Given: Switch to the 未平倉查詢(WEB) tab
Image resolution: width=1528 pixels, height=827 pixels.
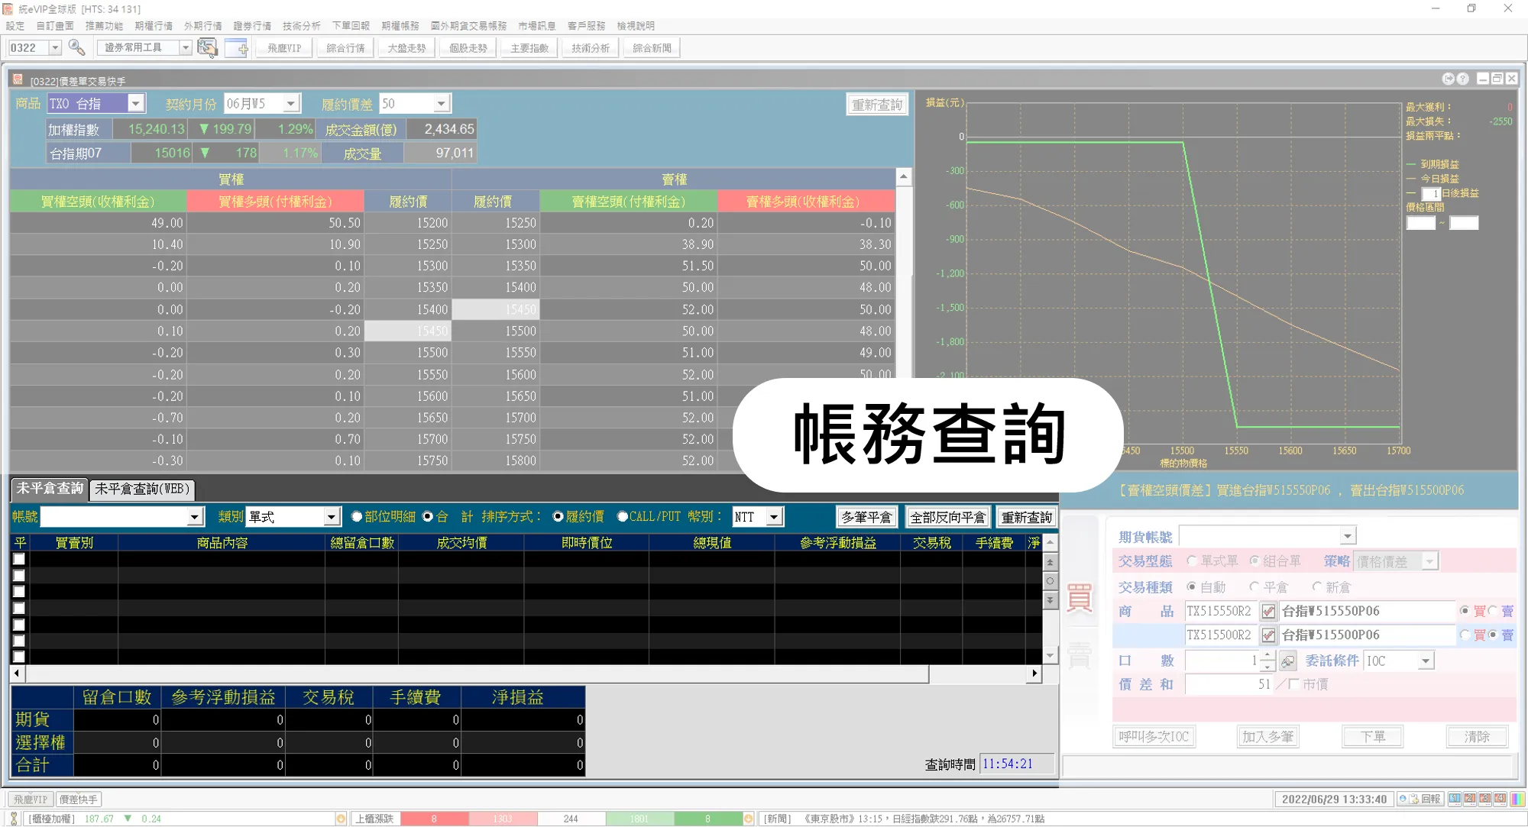Looking at the screenshot, I should [x=142, y=489].
